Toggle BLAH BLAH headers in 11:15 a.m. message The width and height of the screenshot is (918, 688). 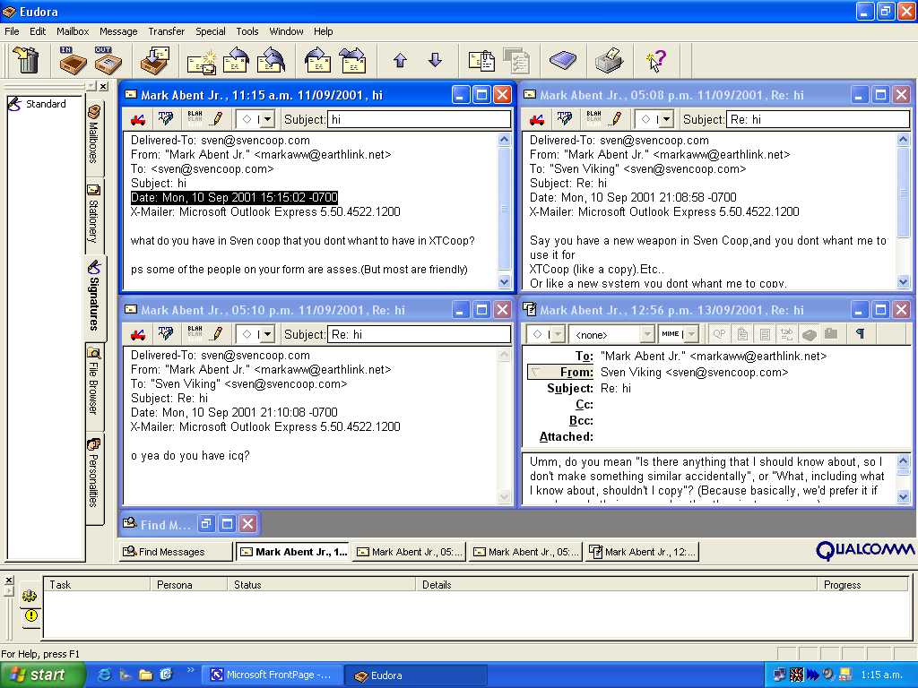pos(195,119)
